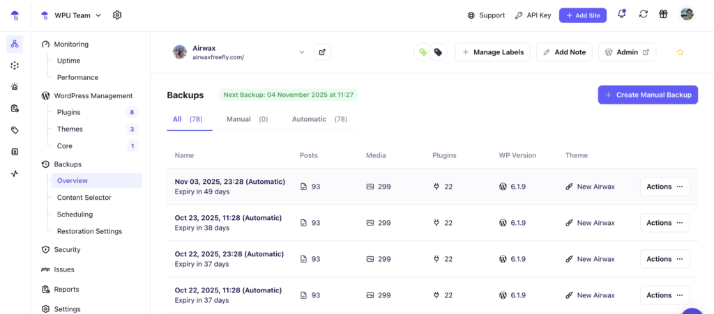
Task: Click the refresh sync icon in header
Action: click(x=643, y=15)
